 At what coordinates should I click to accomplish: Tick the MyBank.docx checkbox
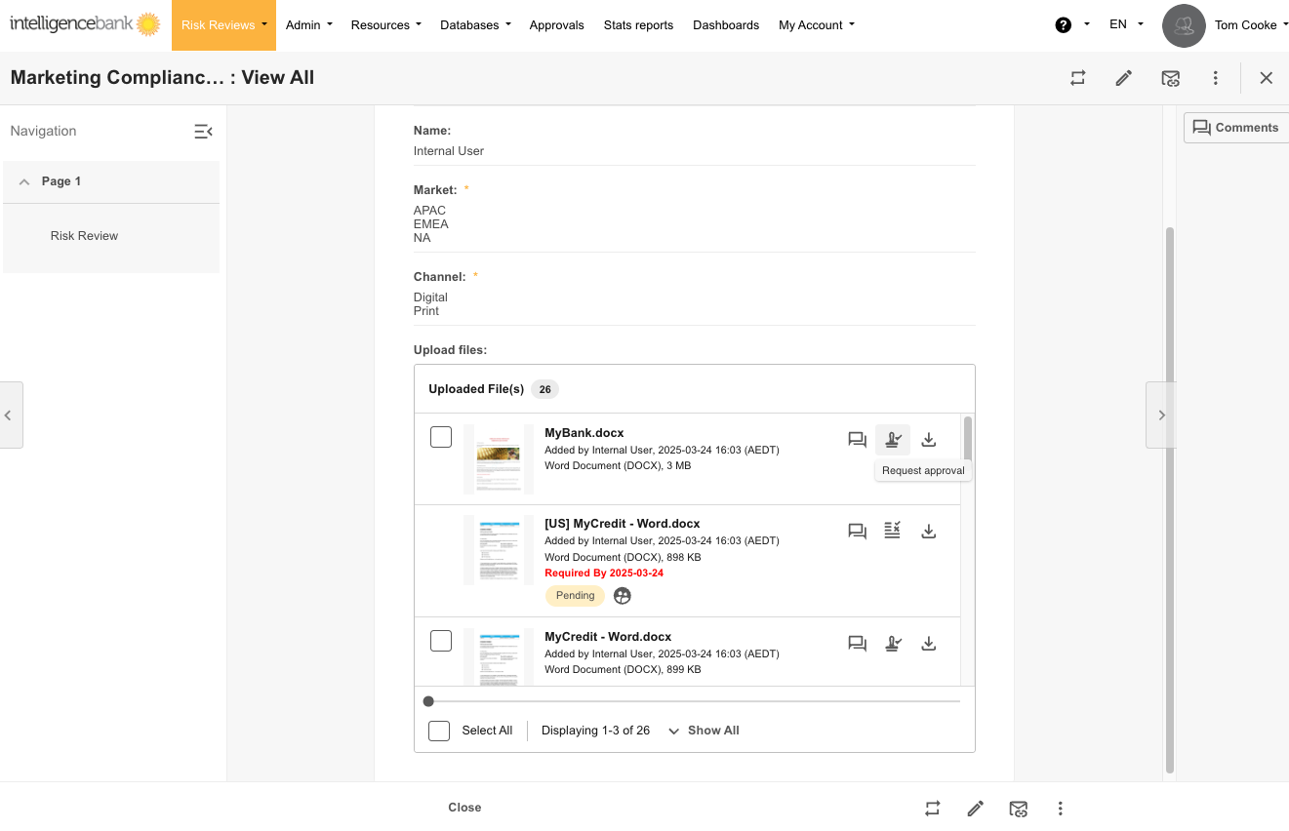(x=441, y=437)
